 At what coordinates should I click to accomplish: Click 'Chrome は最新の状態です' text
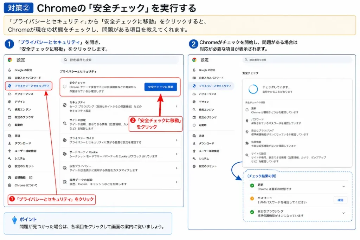point(274,189)
